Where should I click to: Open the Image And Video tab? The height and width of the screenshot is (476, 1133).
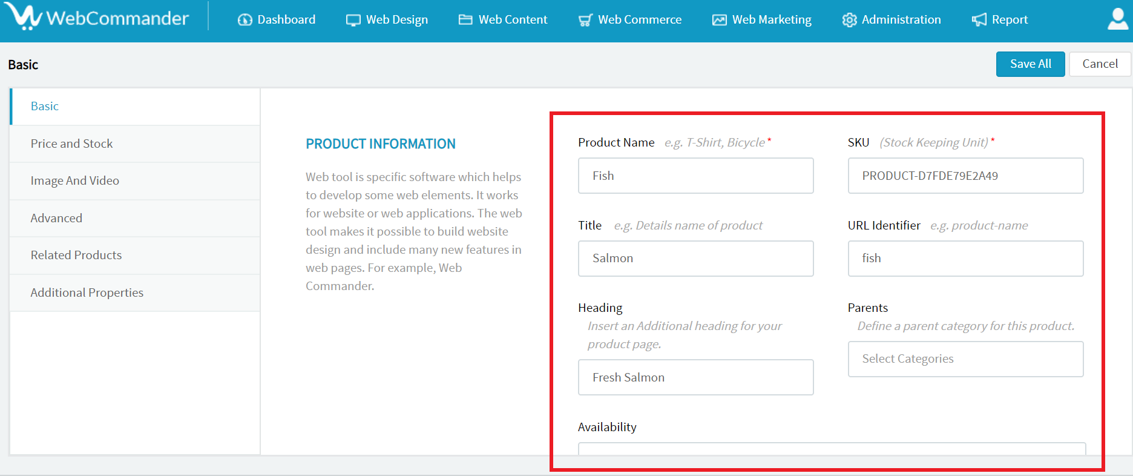pos(75,180)
